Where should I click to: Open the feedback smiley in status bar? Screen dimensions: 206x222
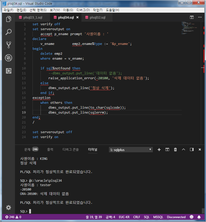(x=192, y=217)
